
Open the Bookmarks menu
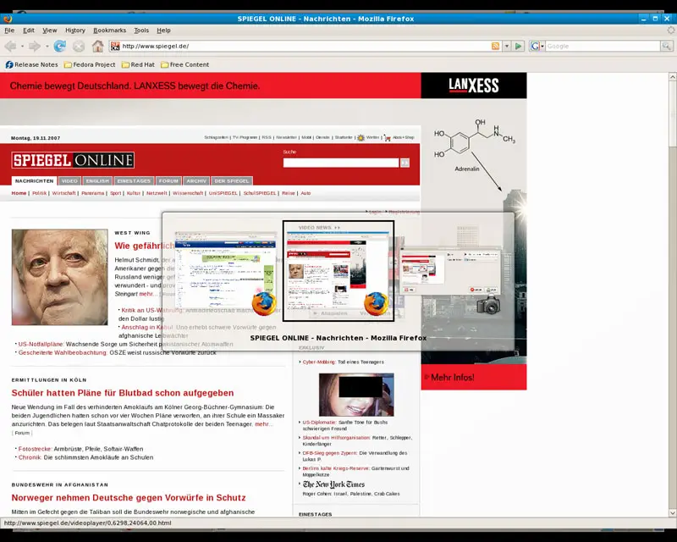click(x=110, y=30)
